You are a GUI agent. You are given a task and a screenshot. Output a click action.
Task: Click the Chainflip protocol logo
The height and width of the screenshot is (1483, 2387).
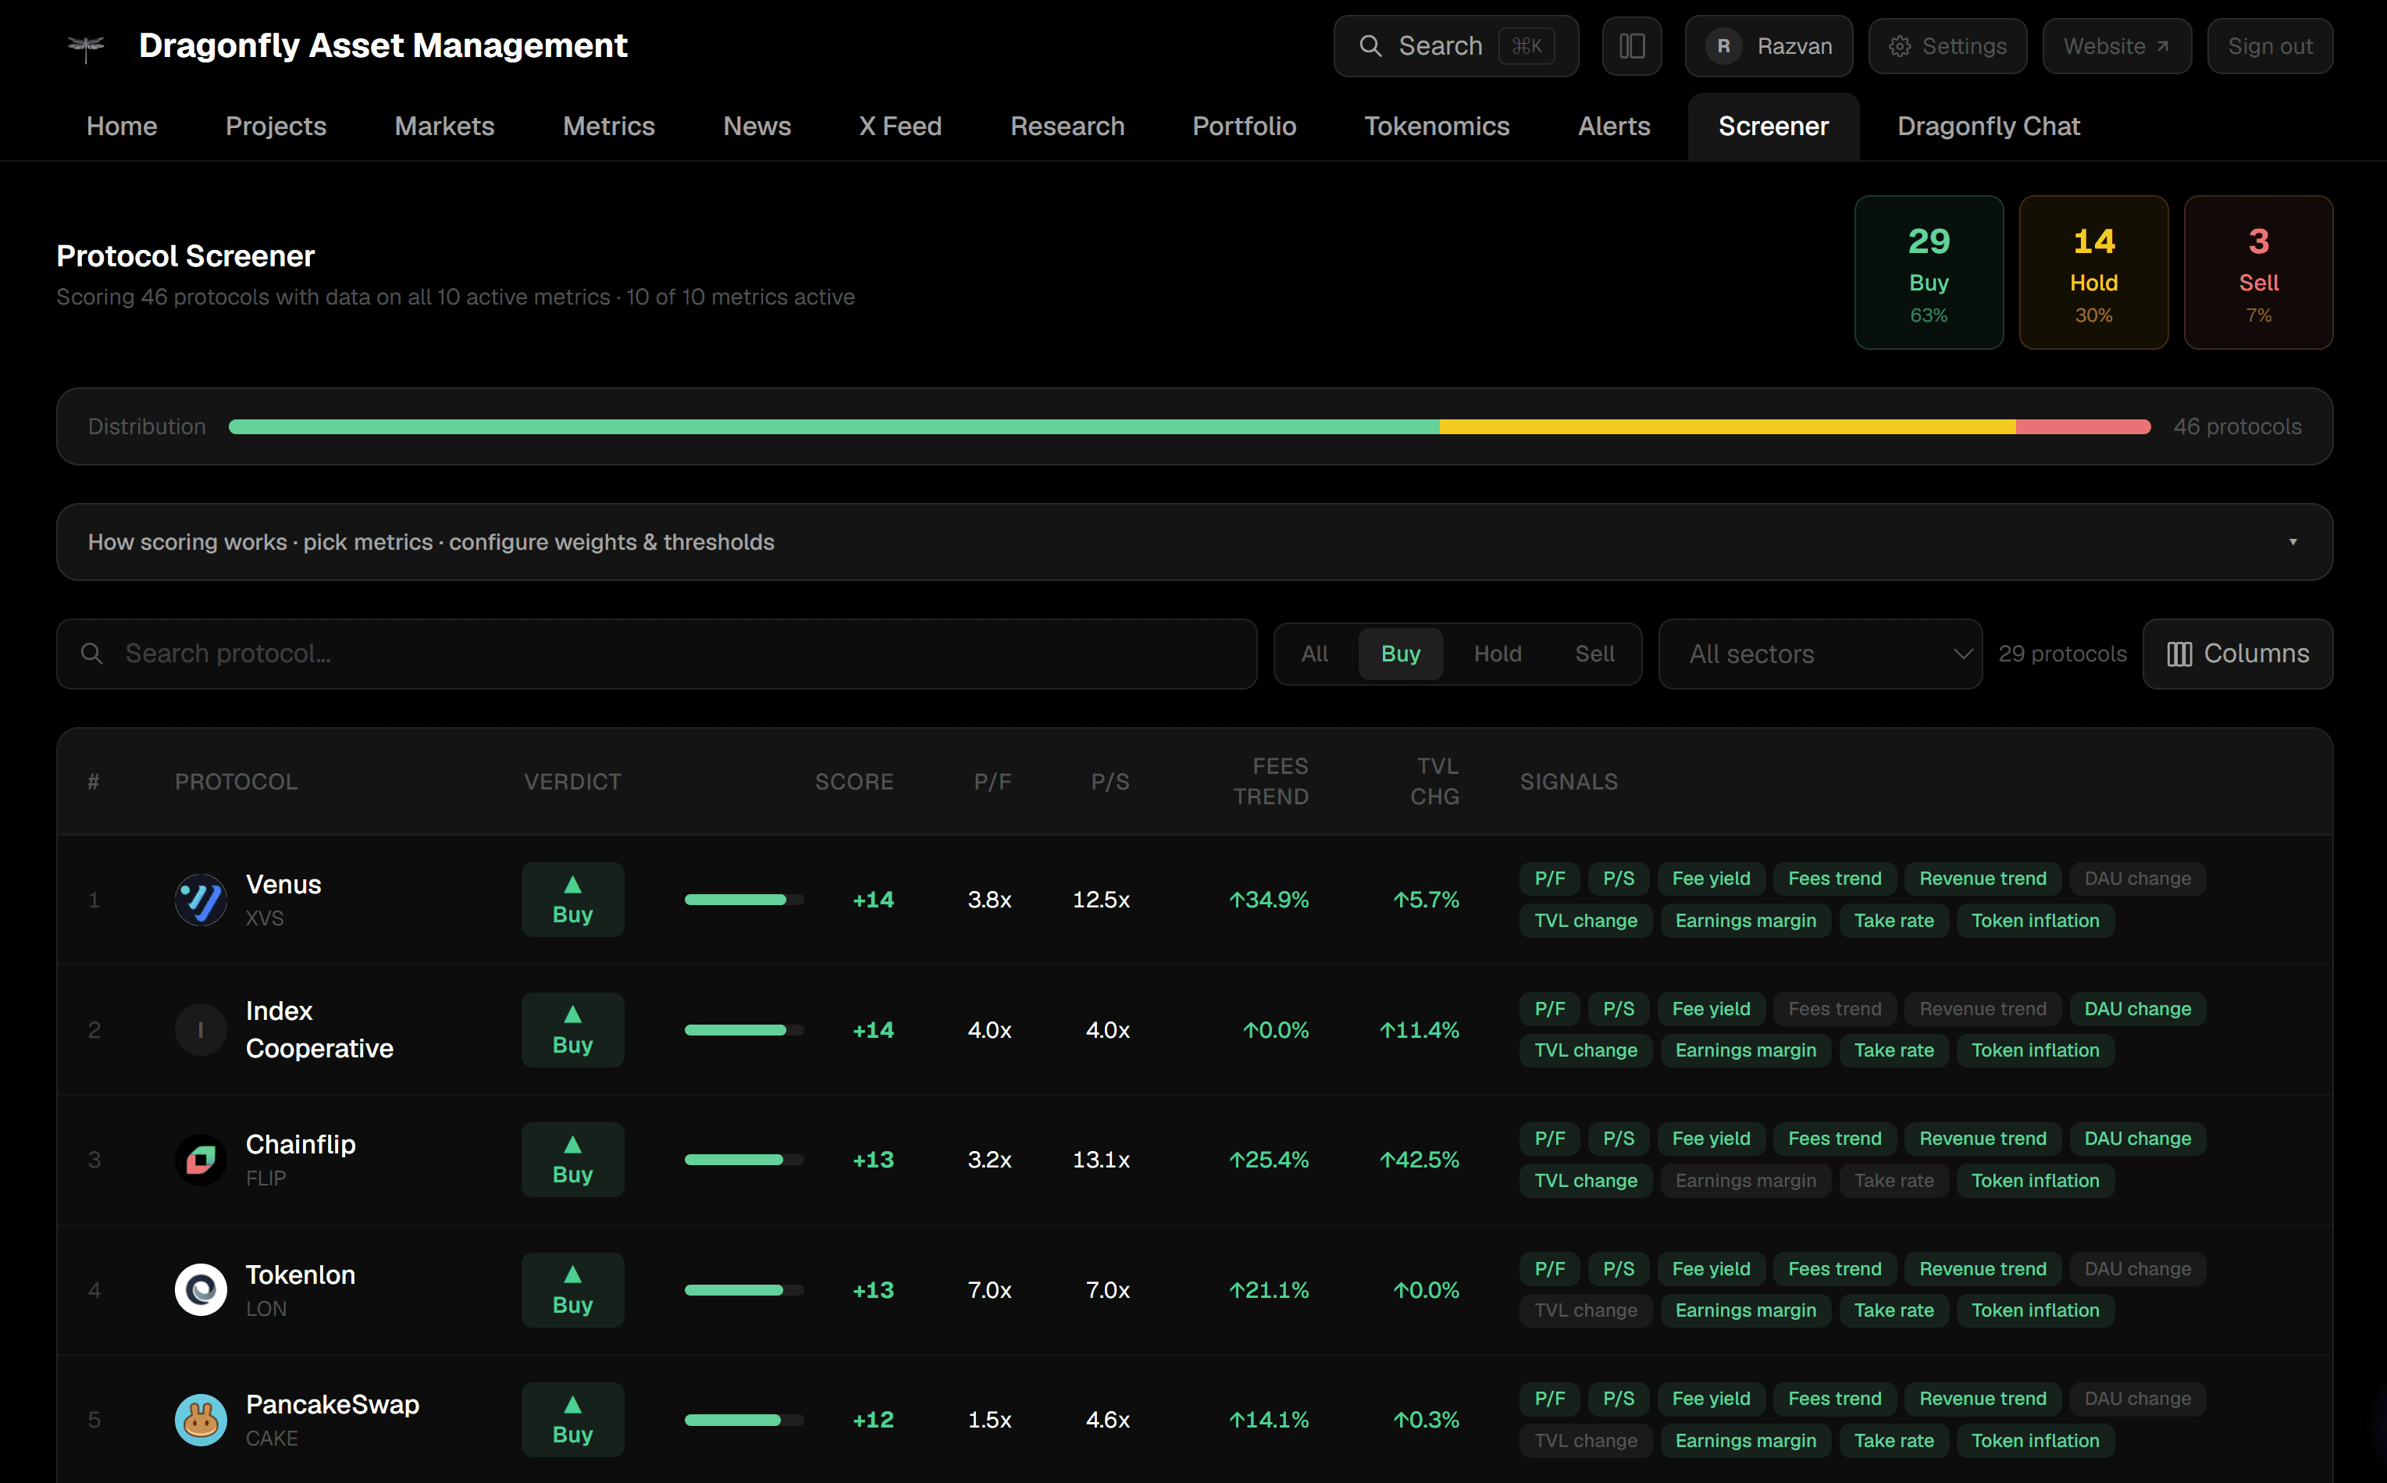coord(201,1160)
